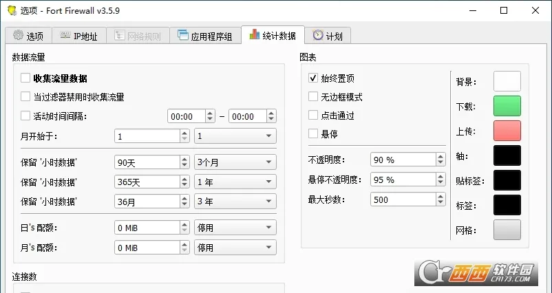Screen dimensions: 552x293
Task: Increase the start time with up arrow
Action: click(210, 113)
